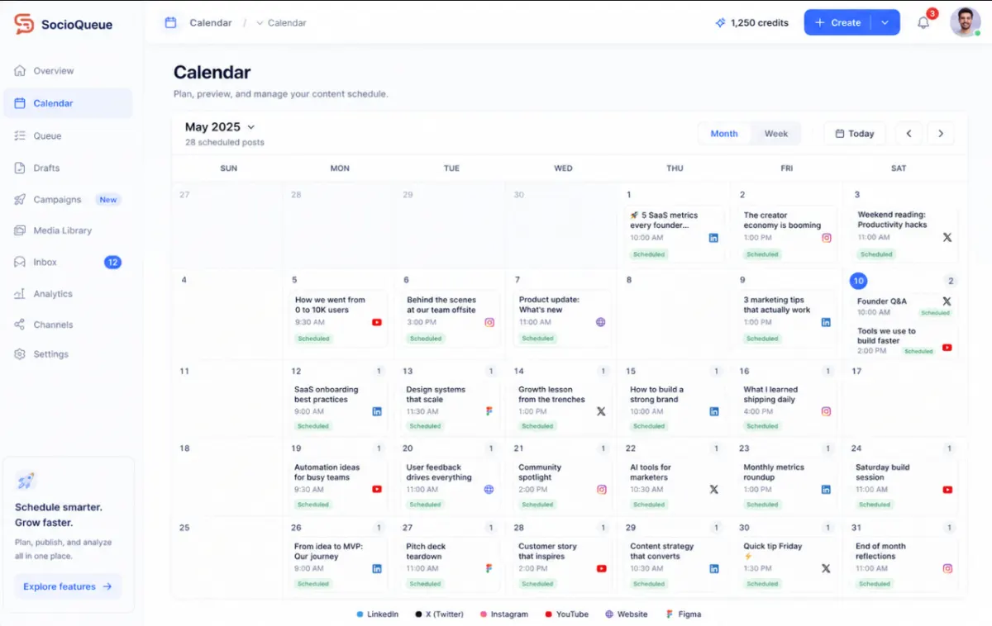This screenshot has width=992, height=626.
Task: Go to previous month with left chevron
Action: pos(909,133)
